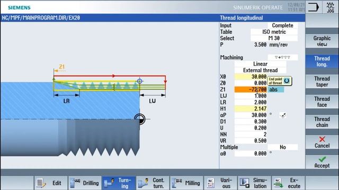This screenshot has width=339, height=190.
Task: Click the workpiece zero point symbol
Action: pyautogui.click(x=140, y=119)
